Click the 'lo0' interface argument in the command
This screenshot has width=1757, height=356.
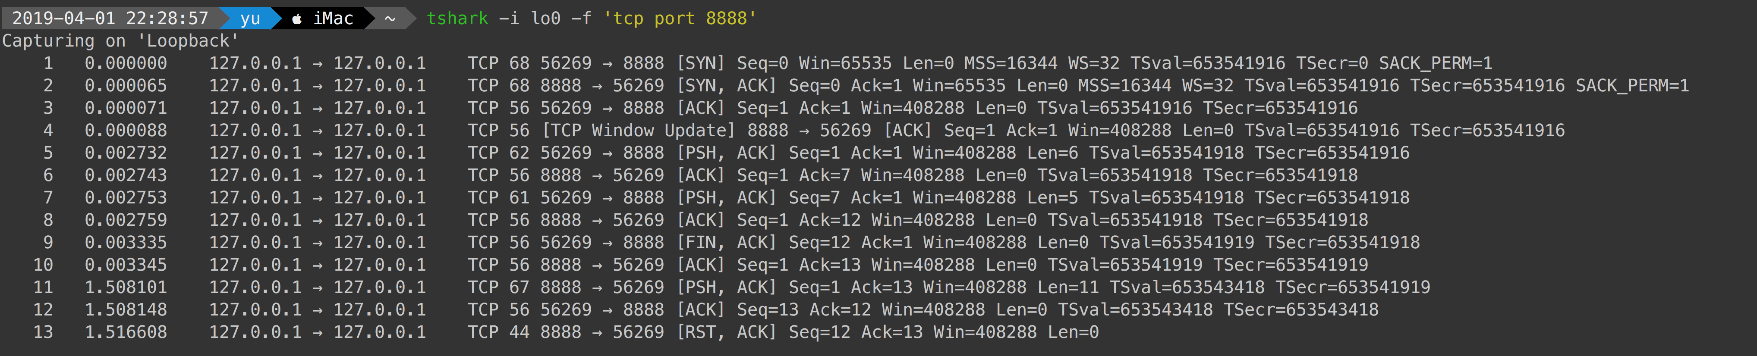click(546, 19)
